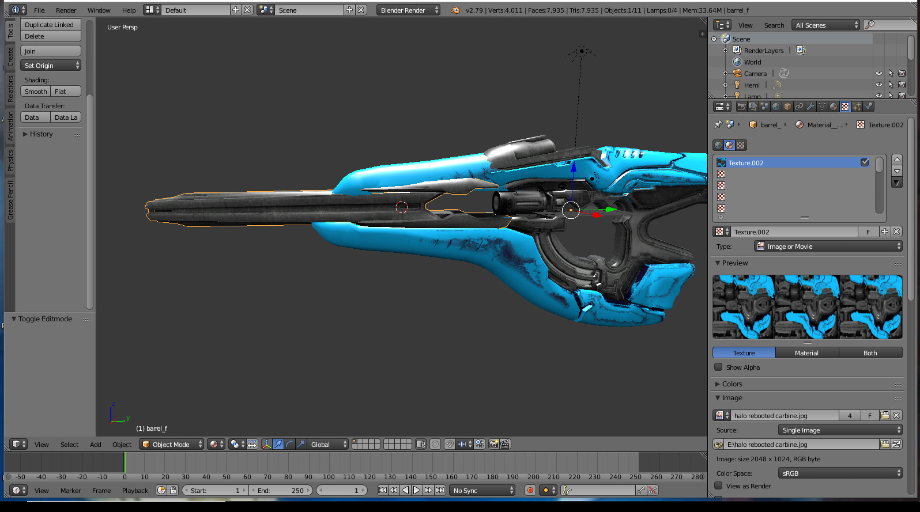Open the Object properties cube tab
Image resolution: width=920 pixels, height=512 pixels.
coord(787,107)
